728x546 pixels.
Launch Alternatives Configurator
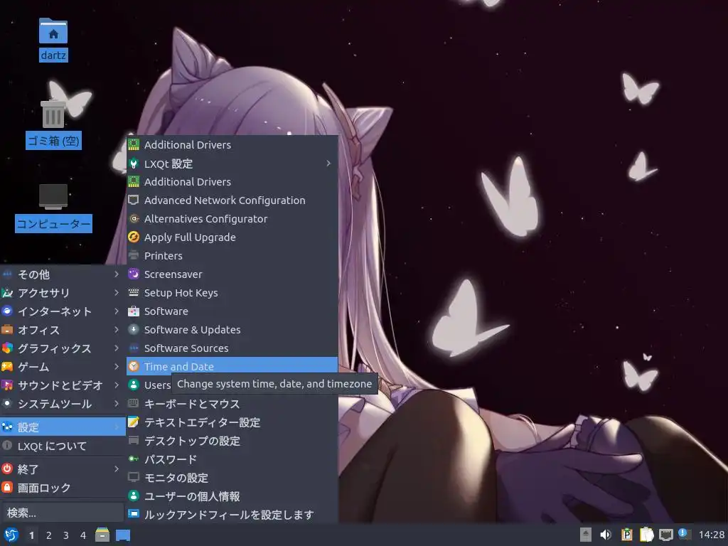click(232, 219)
